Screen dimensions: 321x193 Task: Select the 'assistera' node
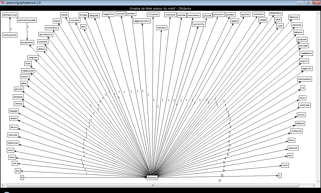(194, 15)
